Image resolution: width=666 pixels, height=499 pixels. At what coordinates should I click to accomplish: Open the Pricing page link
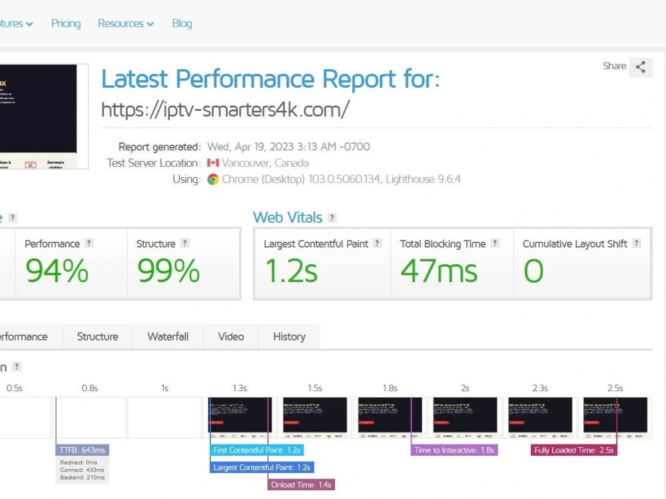[66, 24]
